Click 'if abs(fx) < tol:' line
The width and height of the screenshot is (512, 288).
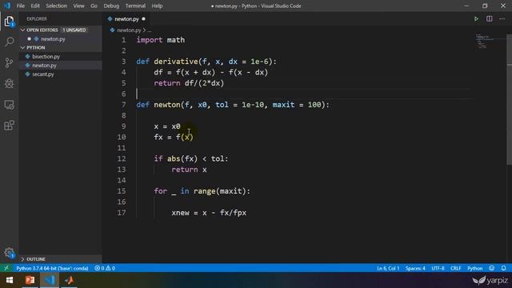click(x=191, y=158)
